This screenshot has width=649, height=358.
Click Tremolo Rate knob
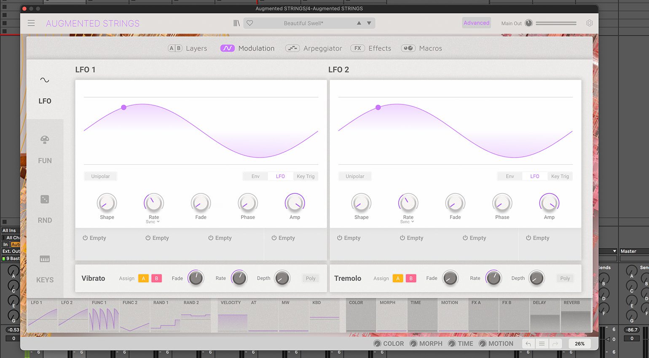(494, 278)
